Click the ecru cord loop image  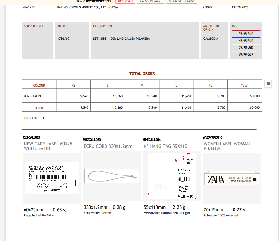[x=111, y=176]
